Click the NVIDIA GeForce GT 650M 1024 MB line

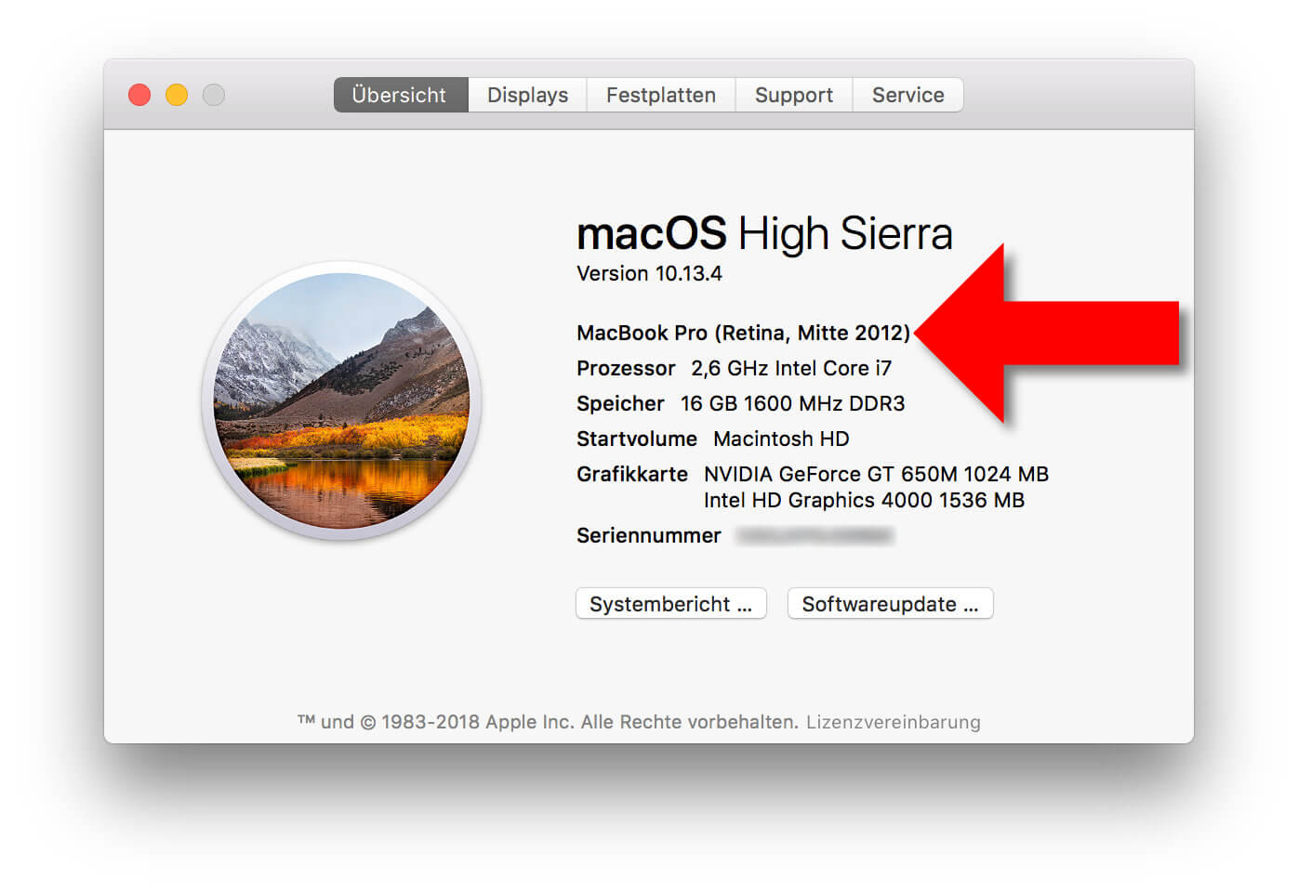click(x=876, y=474)
